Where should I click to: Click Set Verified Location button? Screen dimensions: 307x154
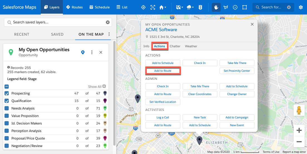[163, 102]
